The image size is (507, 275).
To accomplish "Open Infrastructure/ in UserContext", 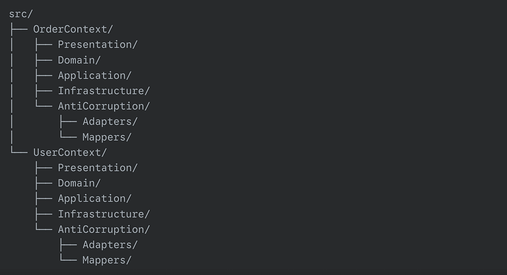I will 104,214.
